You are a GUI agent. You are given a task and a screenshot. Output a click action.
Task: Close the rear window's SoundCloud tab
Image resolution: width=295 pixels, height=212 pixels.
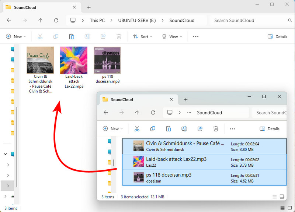pos(74,7)
